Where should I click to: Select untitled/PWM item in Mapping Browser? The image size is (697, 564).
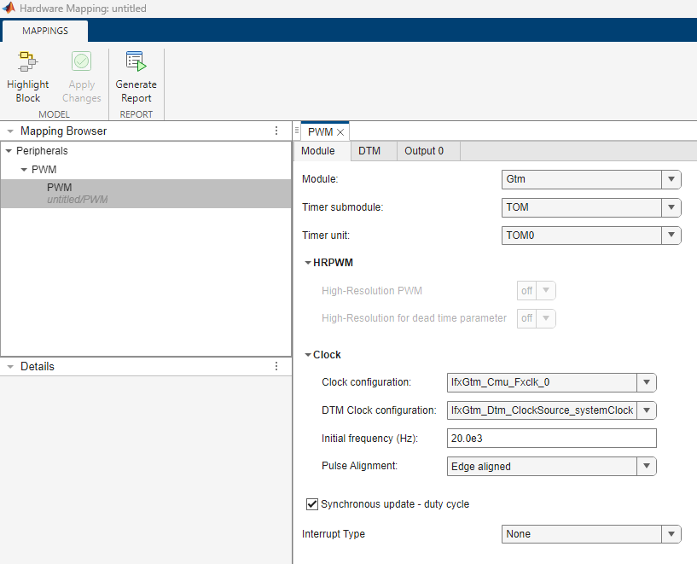77,194
